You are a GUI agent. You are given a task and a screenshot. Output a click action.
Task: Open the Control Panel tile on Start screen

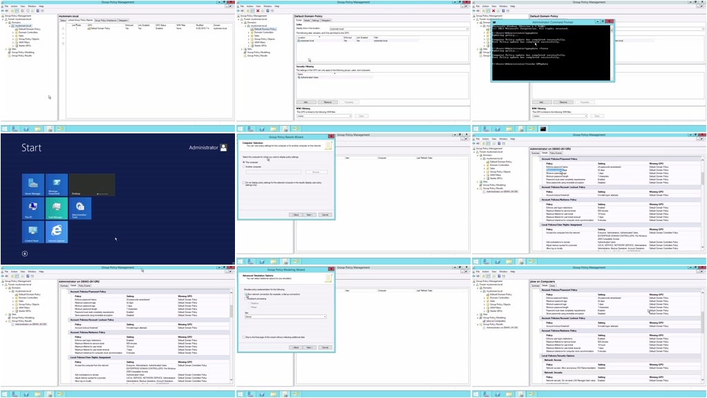click(x=33, y=231)
